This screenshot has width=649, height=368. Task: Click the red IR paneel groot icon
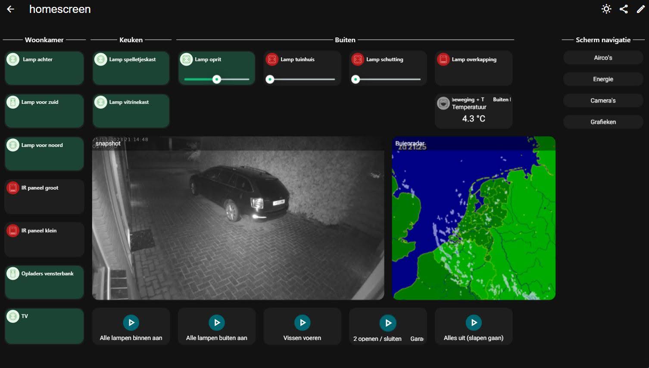pos(13,188)
